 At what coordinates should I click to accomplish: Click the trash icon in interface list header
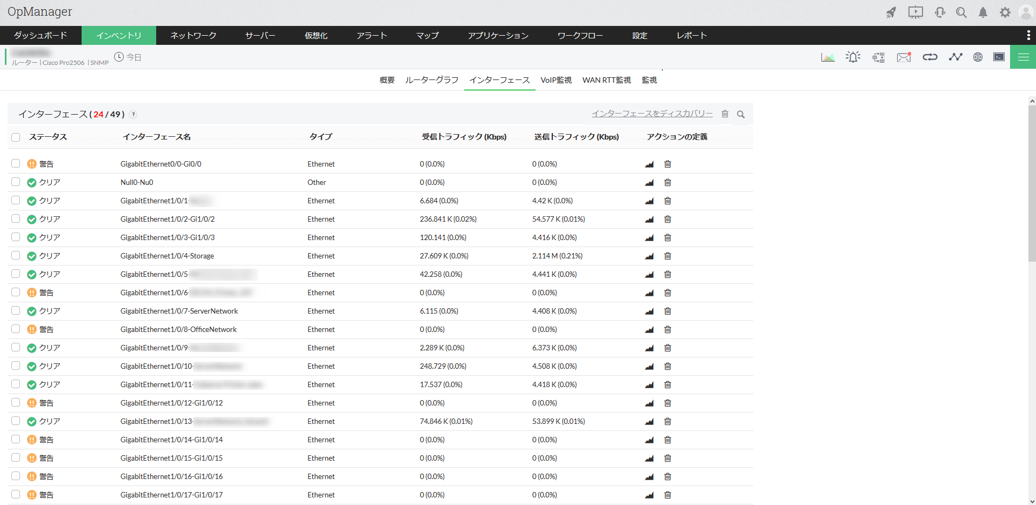[725, 114]
